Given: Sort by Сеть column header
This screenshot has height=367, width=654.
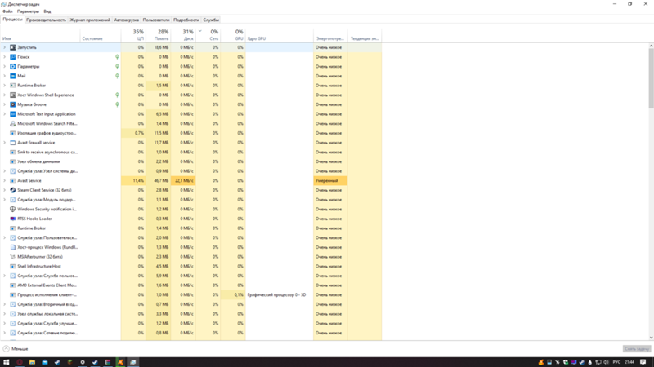Looking at the screenshot, I should 208,35.
